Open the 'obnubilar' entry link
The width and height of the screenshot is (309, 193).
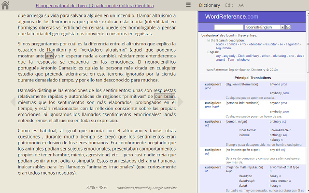255,44
